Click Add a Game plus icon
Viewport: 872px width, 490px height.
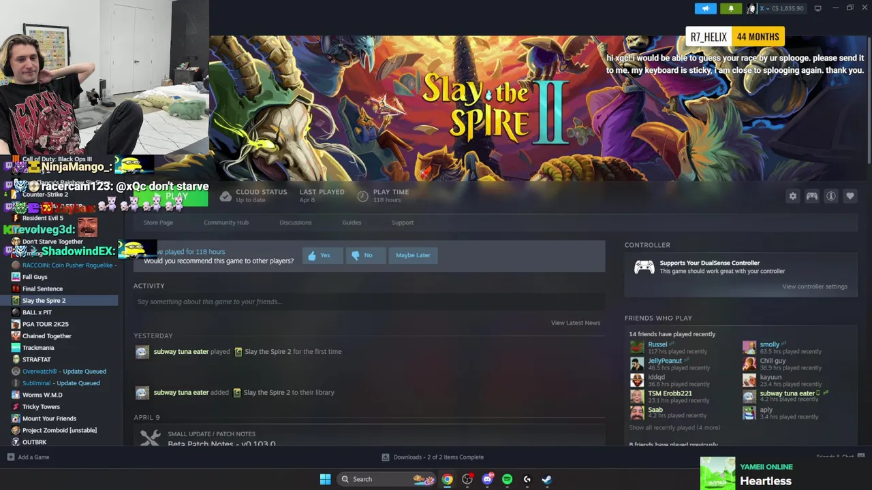tap(10, 457)
